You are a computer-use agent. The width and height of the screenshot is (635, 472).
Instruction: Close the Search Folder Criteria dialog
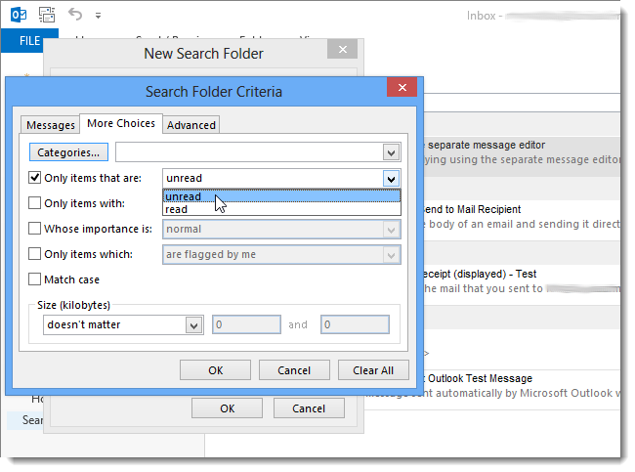tap(402, 87)
